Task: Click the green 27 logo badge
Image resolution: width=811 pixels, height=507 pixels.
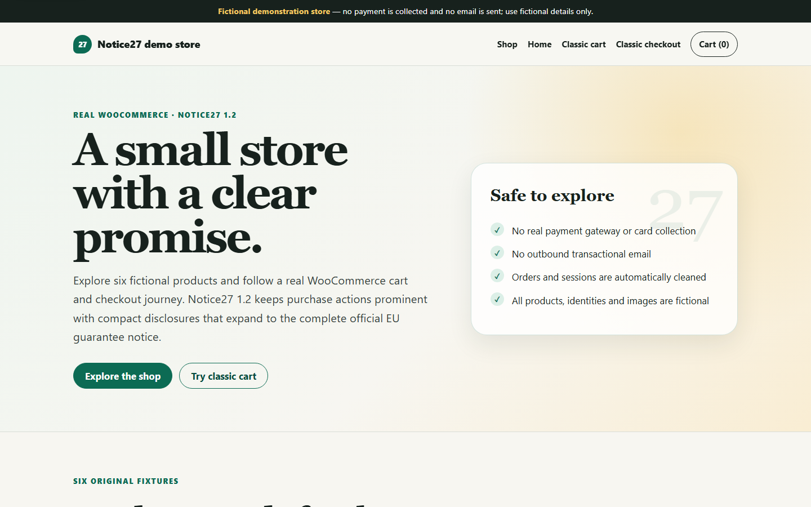Action: 82,45
